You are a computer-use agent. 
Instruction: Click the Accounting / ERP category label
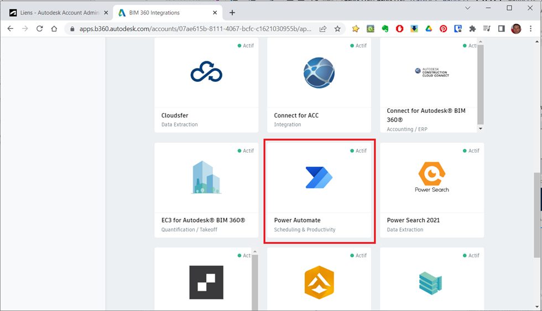coord(407,129)
